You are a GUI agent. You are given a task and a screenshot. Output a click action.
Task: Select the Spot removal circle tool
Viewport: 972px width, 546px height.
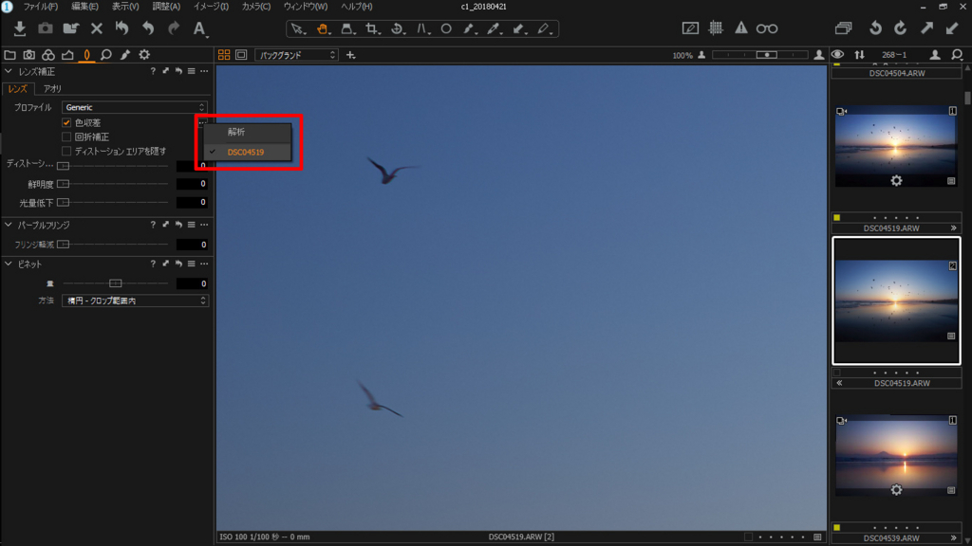446,29
